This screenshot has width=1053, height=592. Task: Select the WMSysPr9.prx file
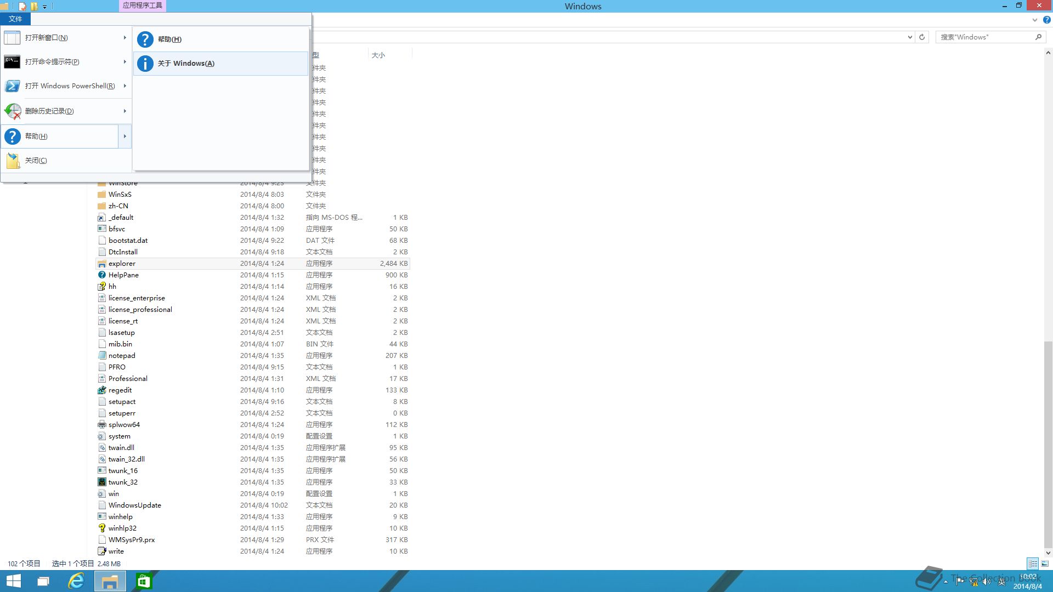(132, 540)
